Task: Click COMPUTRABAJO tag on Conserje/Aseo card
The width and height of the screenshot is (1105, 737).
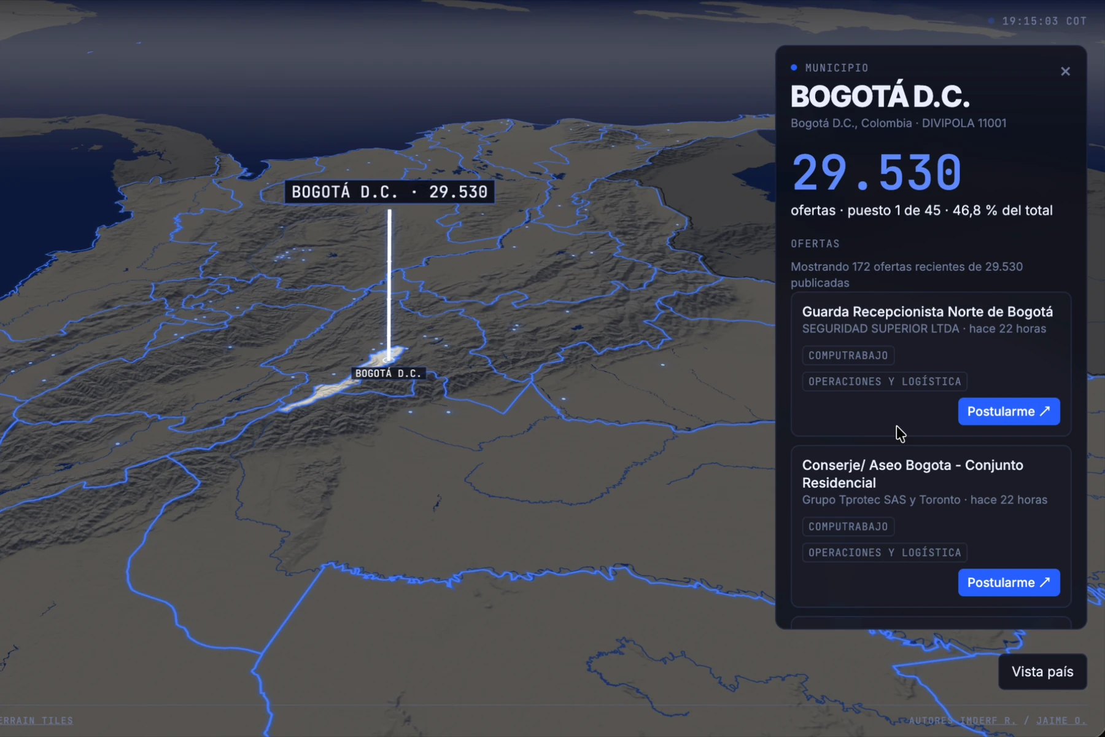Action: click(848, 526)
